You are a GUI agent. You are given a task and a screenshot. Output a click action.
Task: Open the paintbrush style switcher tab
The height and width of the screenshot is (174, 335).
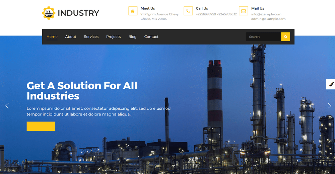pos(331,84)
